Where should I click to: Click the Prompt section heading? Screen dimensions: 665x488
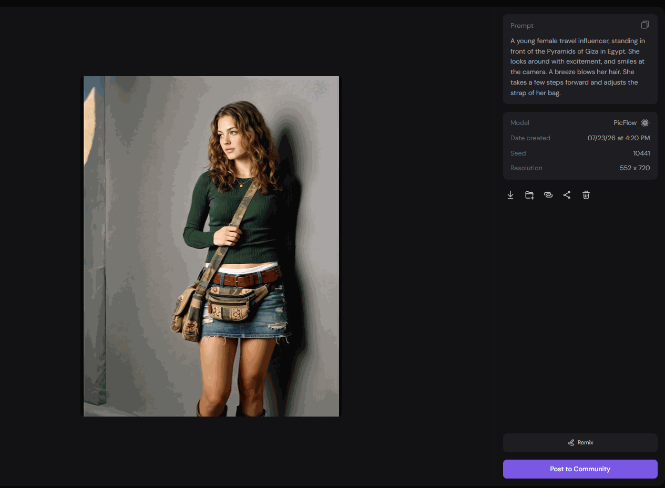[x=522, y=26]
